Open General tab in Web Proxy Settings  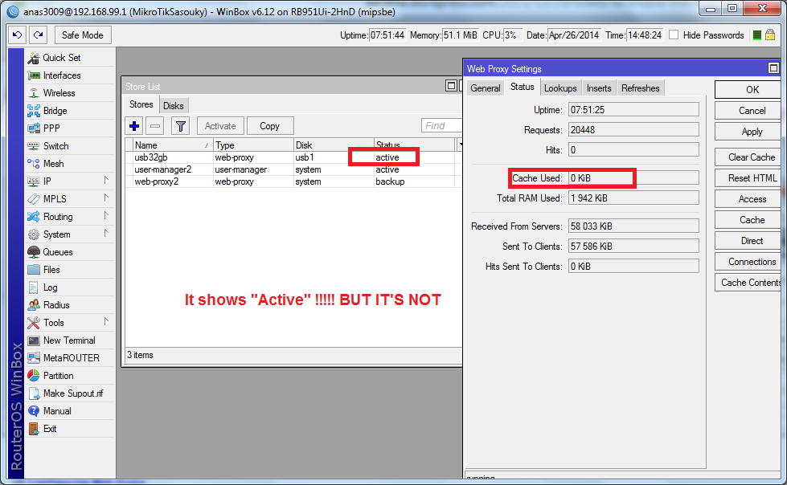click(x=485, y=88)
